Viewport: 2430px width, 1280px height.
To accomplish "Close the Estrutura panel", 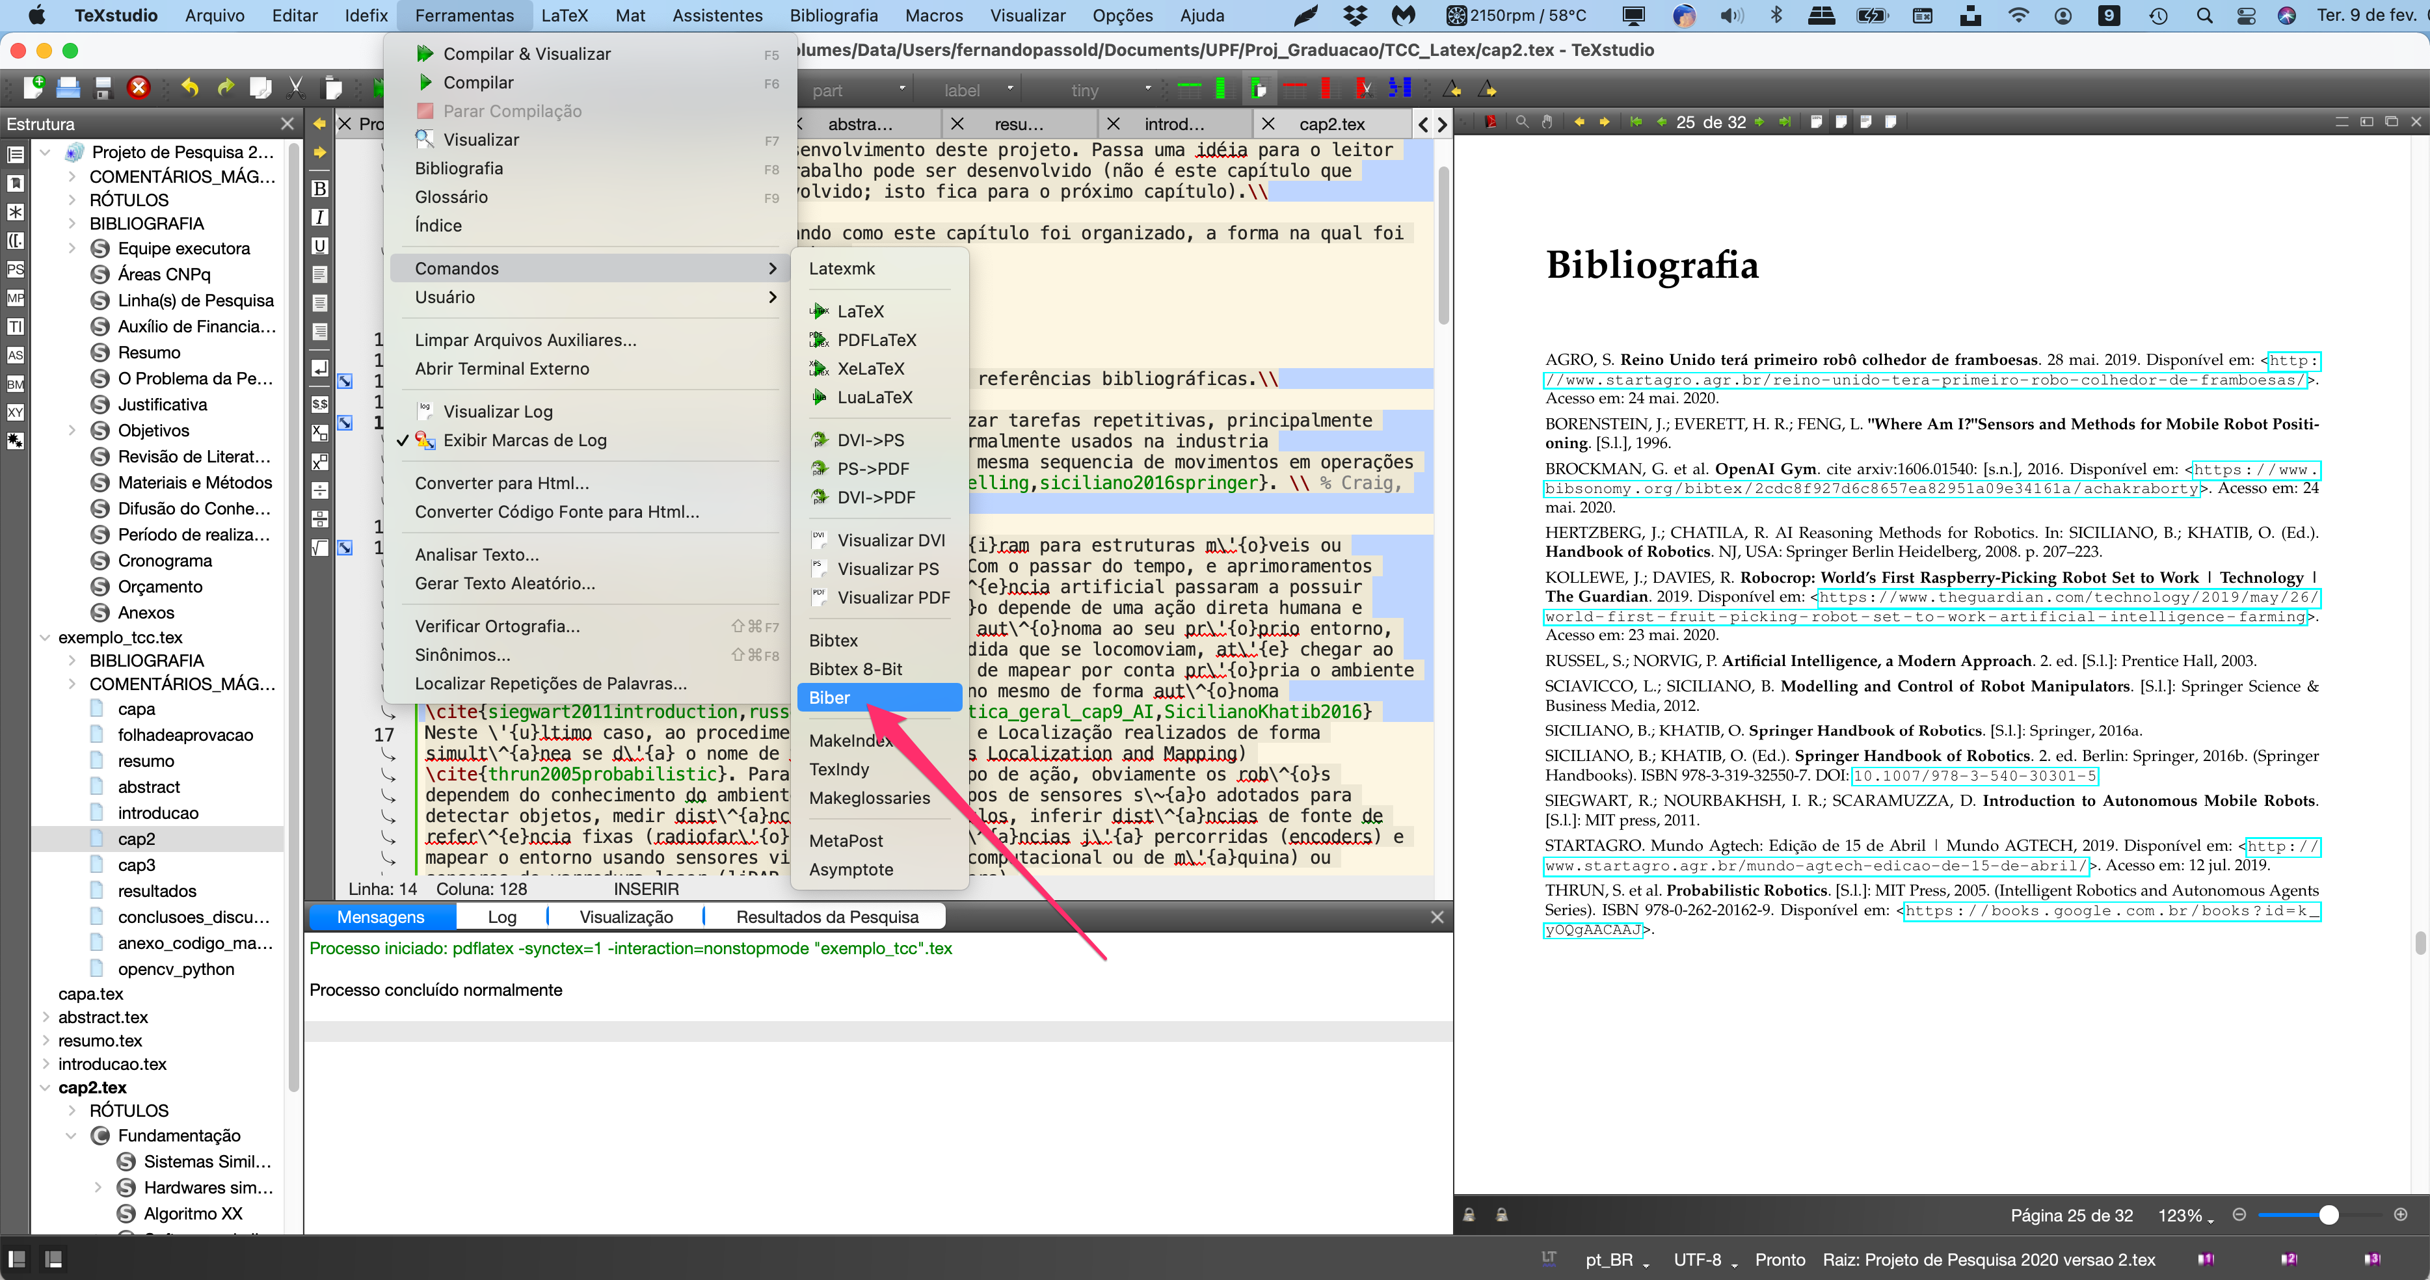I will (287, 124).
